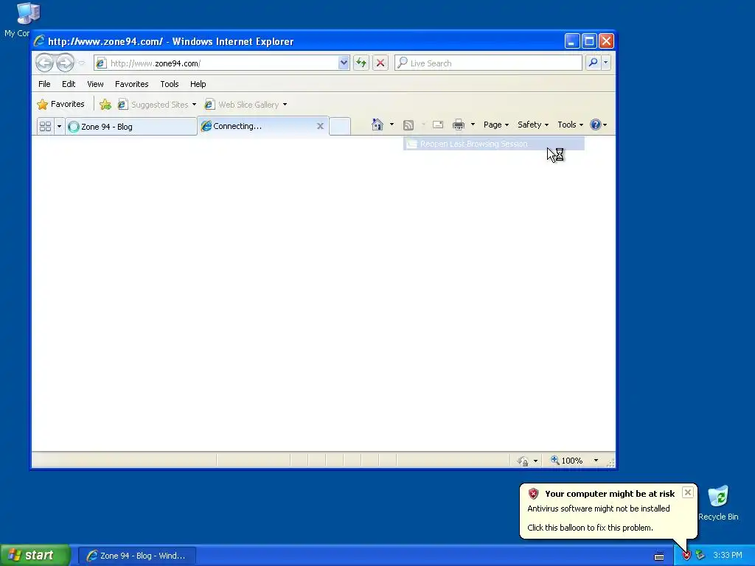The image size is (755, 566).
Task: Click the red Stop loading icon
Action: click(x=380, y=63)
